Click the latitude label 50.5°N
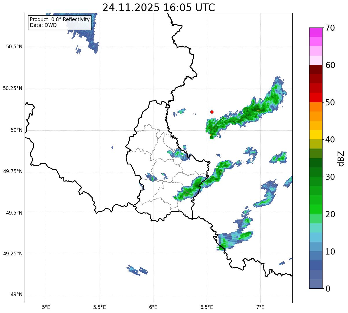This screenshot has width=348, height=313. [x=14, y=47]
